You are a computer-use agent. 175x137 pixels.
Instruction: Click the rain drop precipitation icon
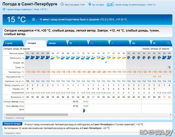(x=106, y=62)
